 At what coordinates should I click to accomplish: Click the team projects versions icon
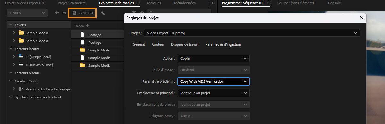point(21,89)
